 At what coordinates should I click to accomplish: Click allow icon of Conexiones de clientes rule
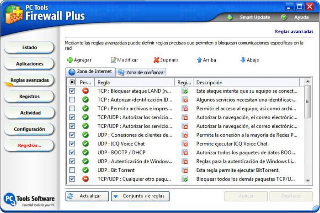85,135
